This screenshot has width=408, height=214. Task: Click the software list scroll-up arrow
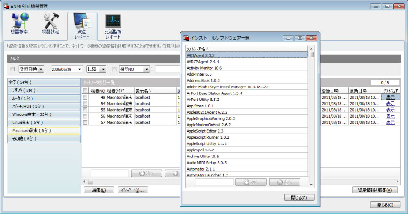pyautogui.click(x=311, y=49)
